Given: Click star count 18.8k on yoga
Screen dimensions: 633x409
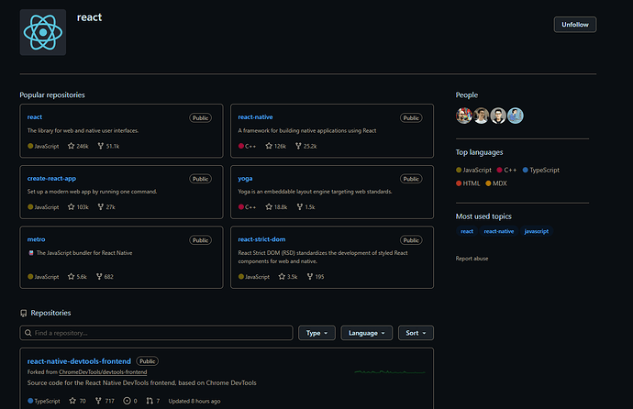Looking at the screenshot, I should click(x=276, y=207).
